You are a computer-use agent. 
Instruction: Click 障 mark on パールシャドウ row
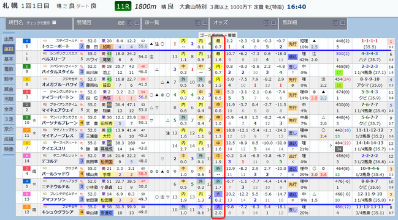coord(34,171)
